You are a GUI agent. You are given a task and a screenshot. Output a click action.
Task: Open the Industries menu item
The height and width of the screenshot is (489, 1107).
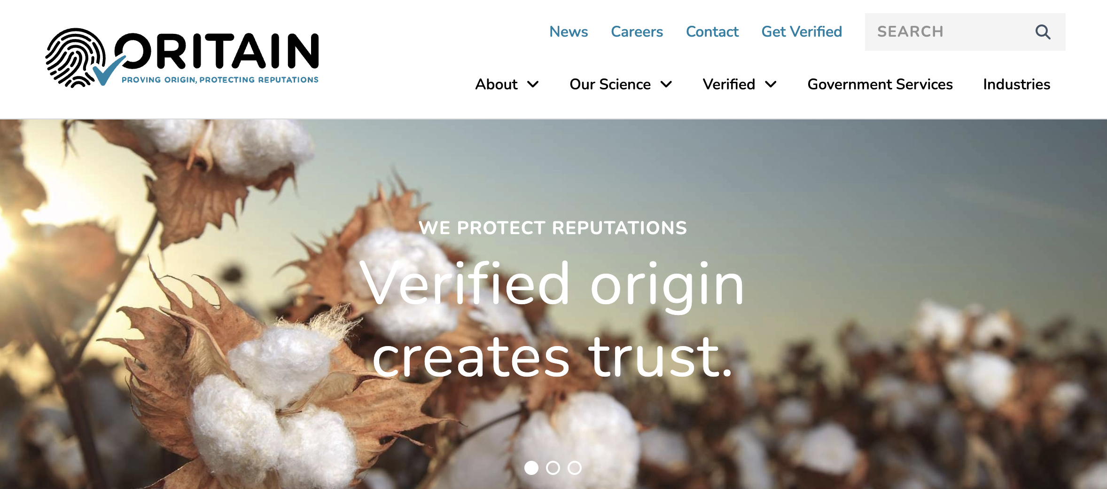(1017, 84)
